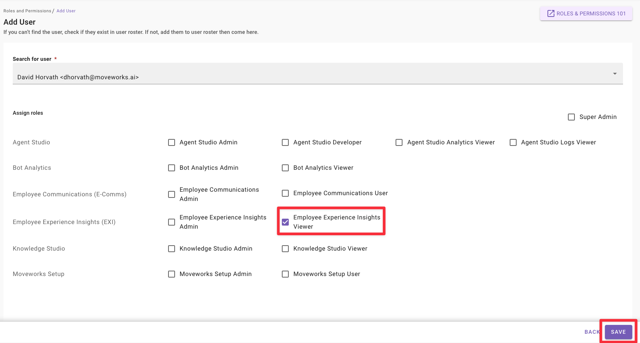Click the Add User page title
The height and width of the screenshot is (343, 640).
pos(20,22)
